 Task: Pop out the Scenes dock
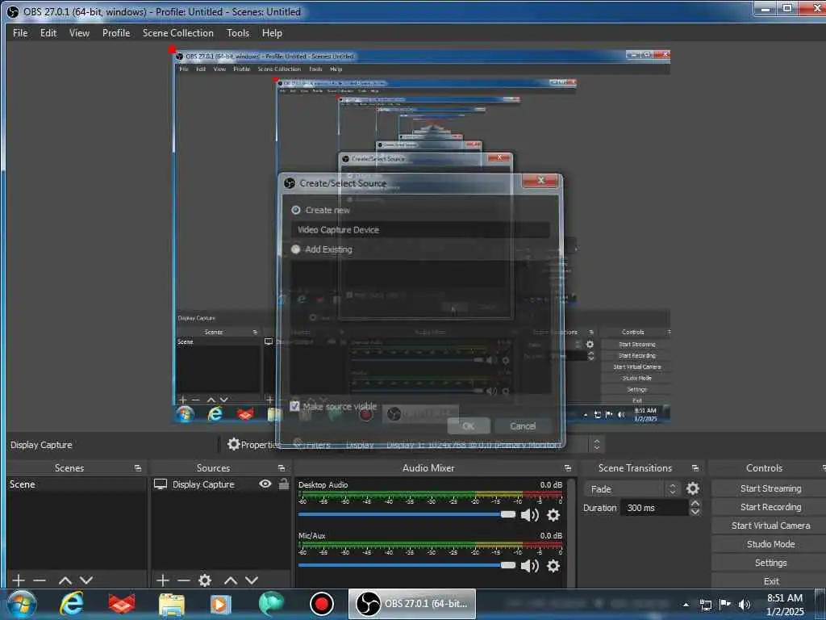click(x=137, y=468)
